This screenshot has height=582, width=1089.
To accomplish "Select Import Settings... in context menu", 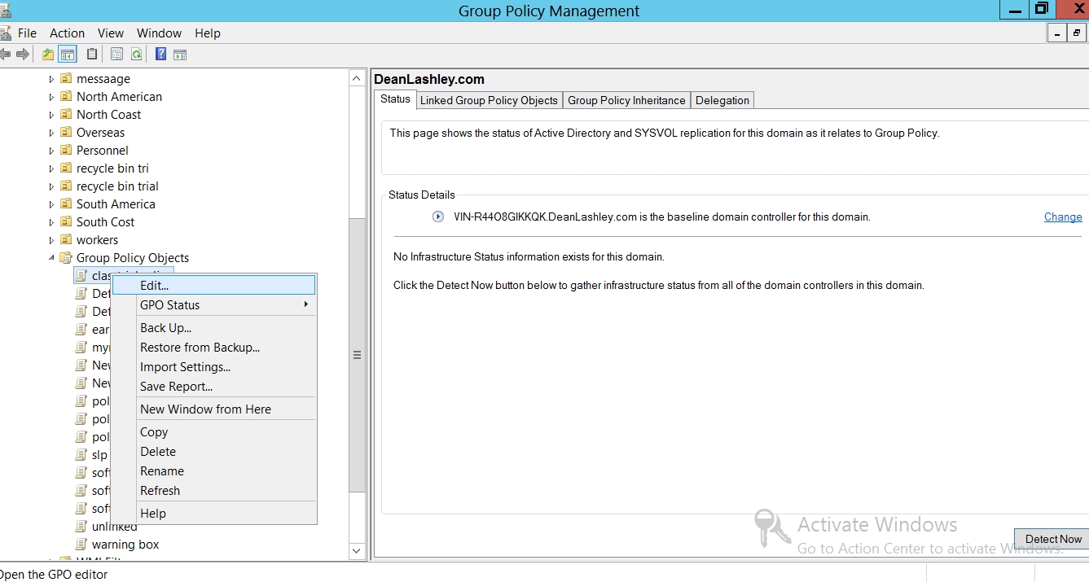I will (x=213, y=367).
